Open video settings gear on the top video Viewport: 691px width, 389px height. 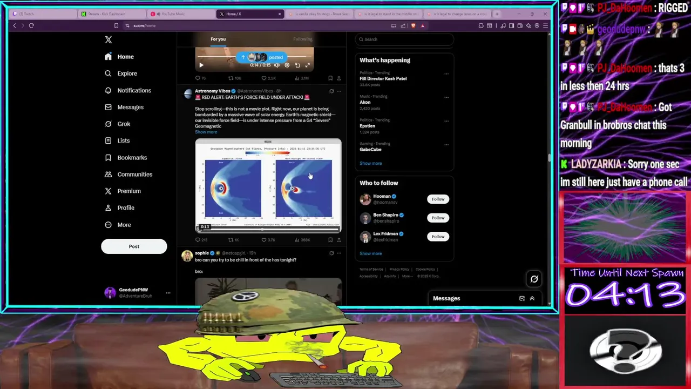287,65
